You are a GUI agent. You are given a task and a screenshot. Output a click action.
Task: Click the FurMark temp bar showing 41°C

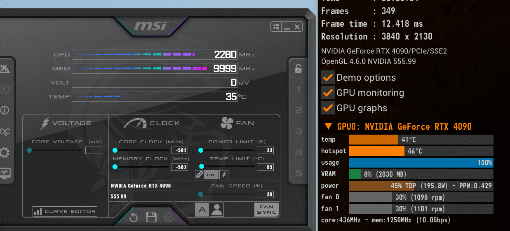click(421, 140)
